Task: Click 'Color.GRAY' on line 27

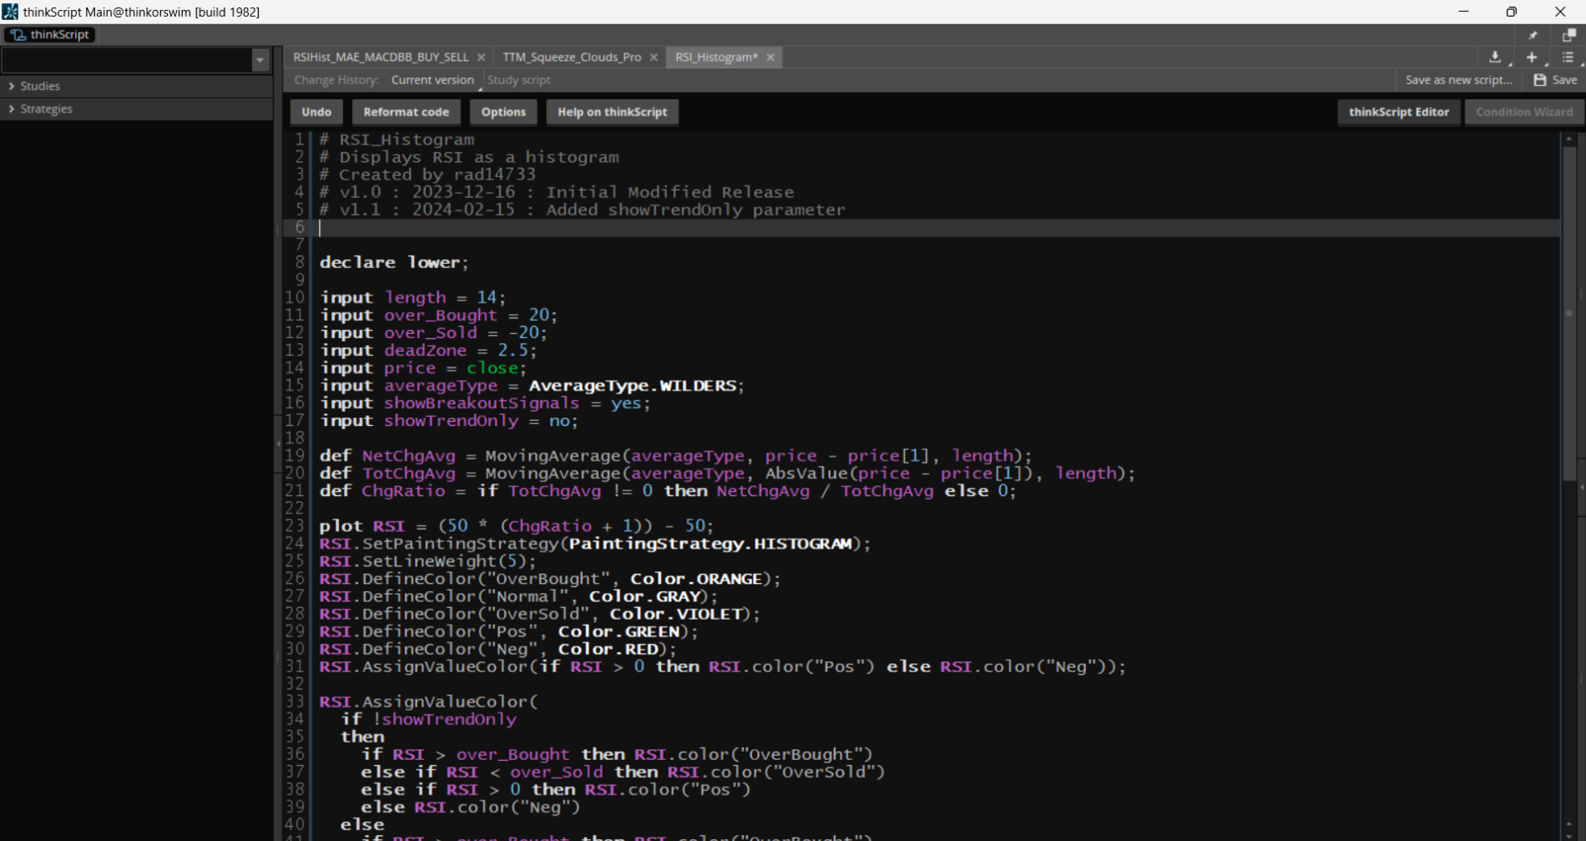Action: pos(644,595)
